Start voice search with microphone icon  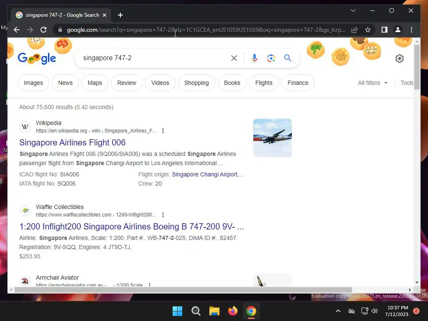pos(255,58)
